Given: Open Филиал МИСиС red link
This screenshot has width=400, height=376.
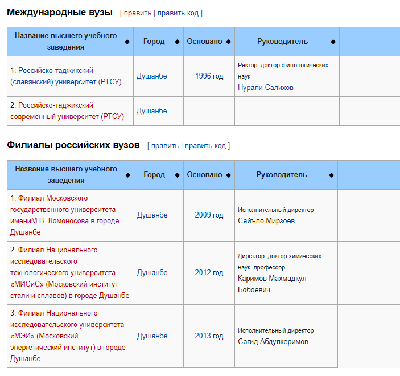Looking at the screenshot, I should pos(69,272).
